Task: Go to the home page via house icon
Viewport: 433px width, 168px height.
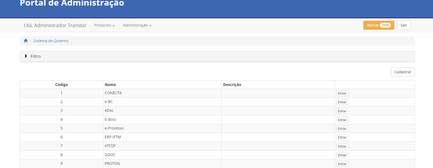Action: point(26,41)
